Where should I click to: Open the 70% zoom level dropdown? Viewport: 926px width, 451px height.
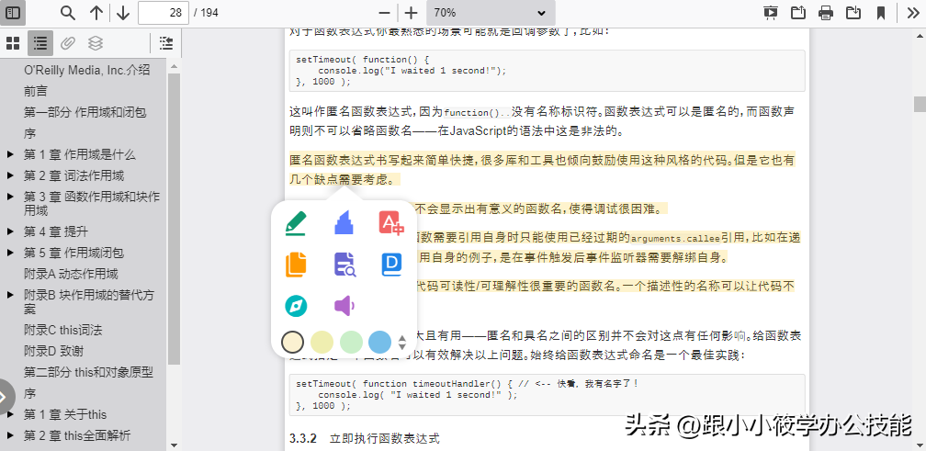point(491,12)
